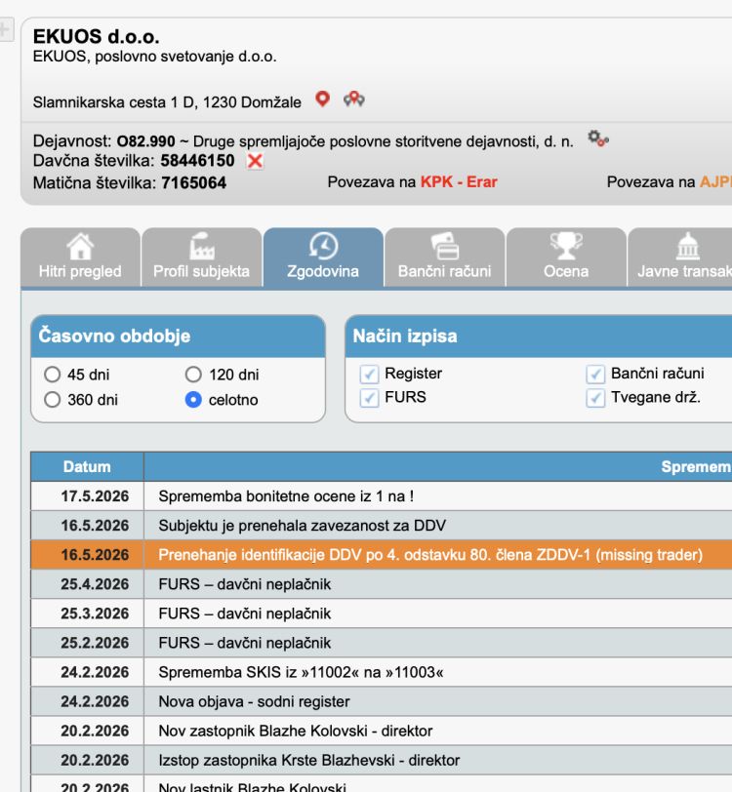Switch to Profil subjekta tab

coord(202,257)
